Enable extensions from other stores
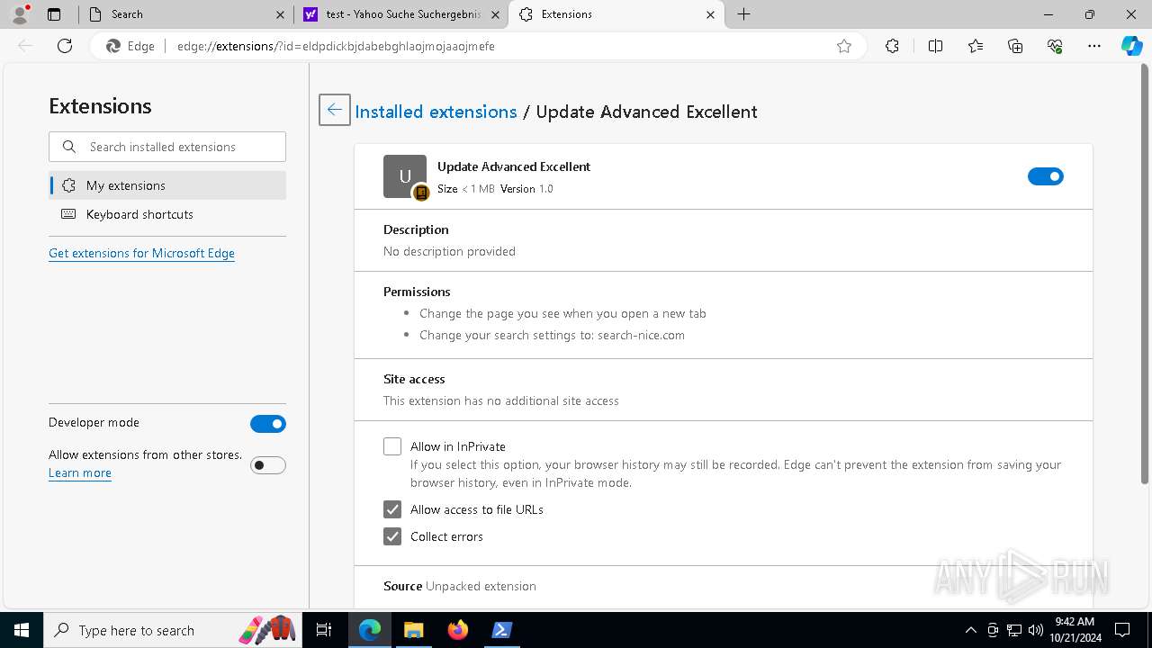 (x=268, y=465)
